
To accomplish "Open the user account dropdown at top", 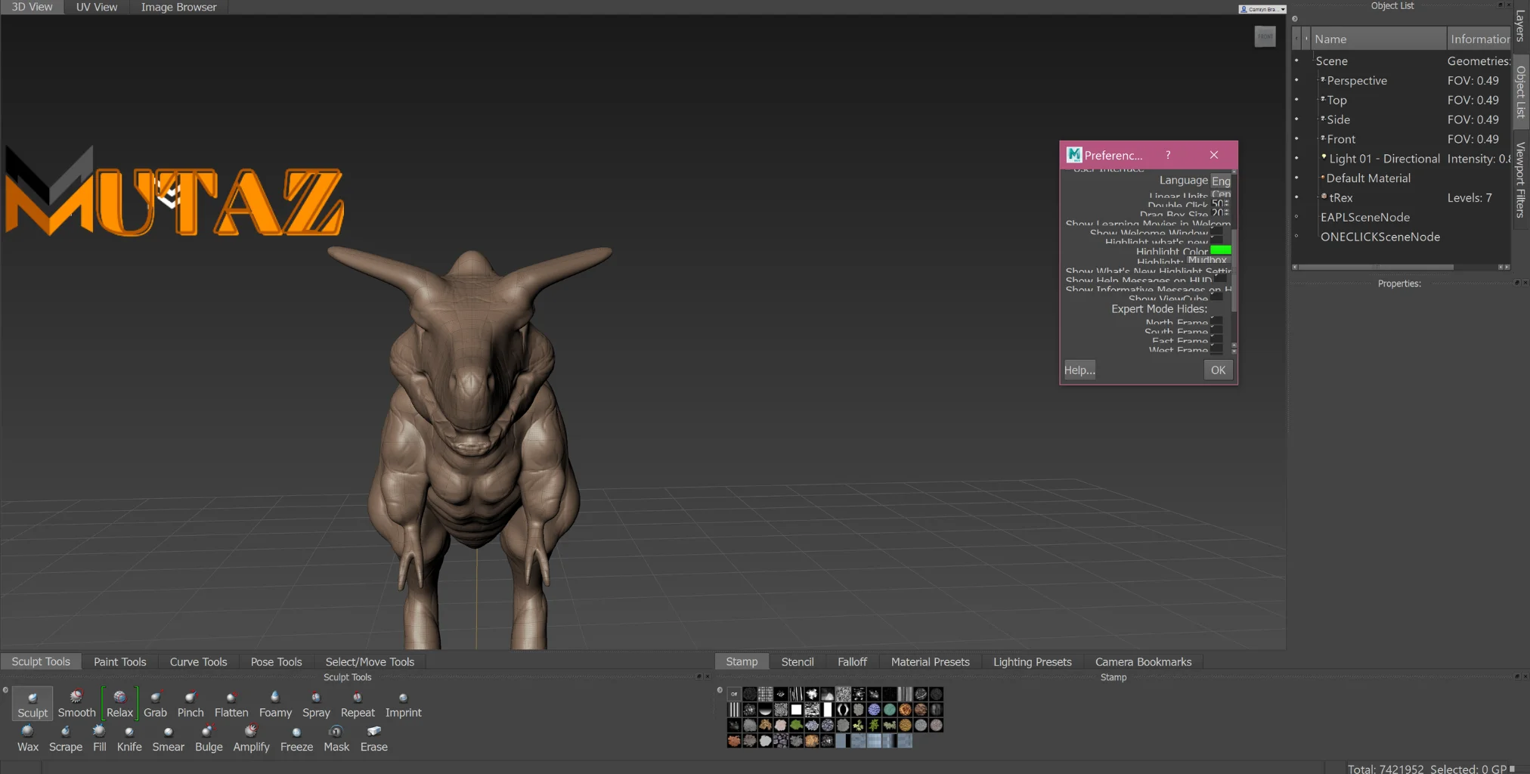I will pyautogui.click(x=1262, y=9).
